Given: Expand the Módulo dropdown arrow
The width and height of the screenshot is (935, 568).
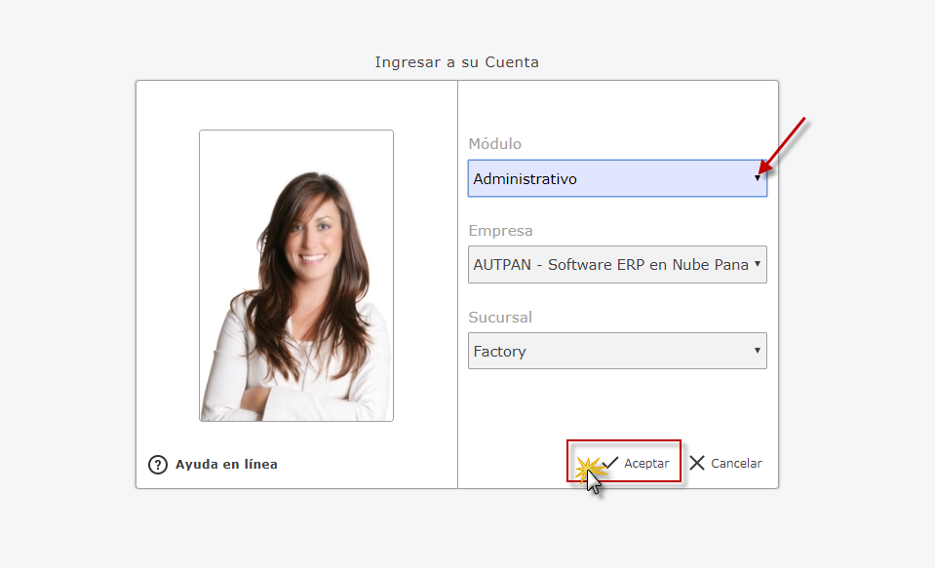Looking at the screenshot, I should [758, 178].
